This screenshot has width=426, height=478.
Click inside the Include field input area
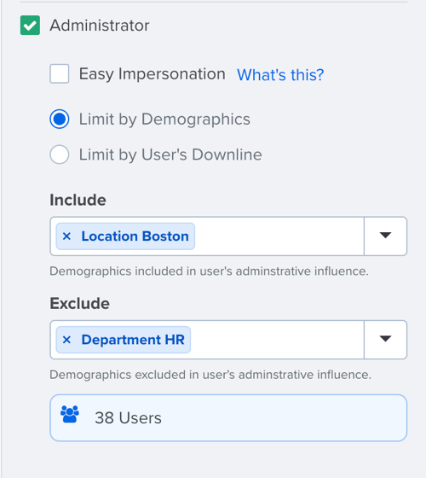[x=279, y=236]
